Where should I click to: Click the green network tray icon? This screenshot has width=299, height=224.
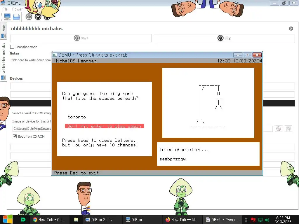point(260,220)
